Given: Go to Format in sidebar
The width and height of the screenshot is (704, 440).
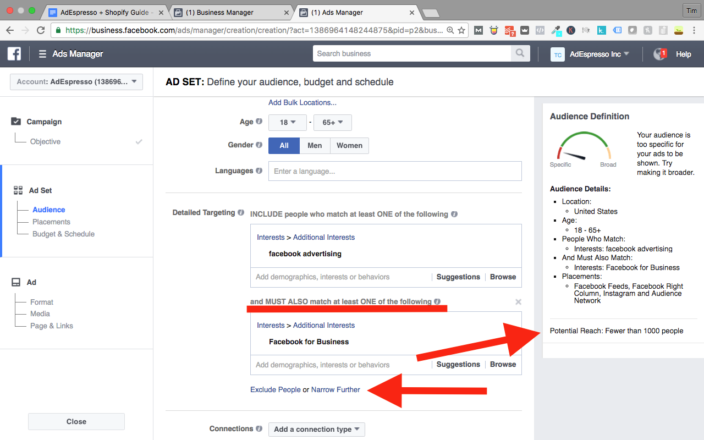Looking at the screenshot, I should point(42,302).
